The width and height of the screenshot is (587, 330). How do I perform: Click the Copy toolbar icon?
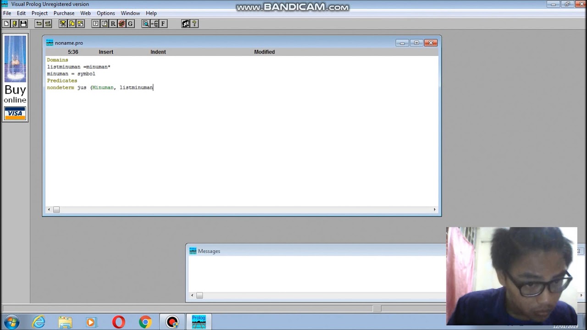pos(72,23)
